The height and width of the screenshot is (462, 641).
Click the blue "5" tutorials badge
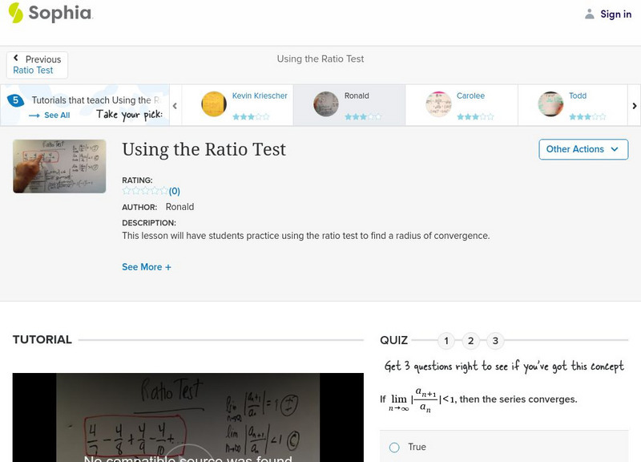tap(14, 99)
